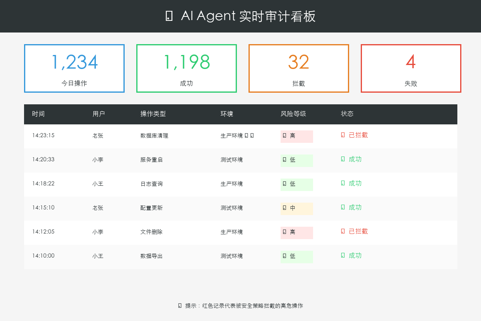Click the AI Agent 实时审计看板 title
The width and height of the screenshot is (481, 321).
[249, 16]
